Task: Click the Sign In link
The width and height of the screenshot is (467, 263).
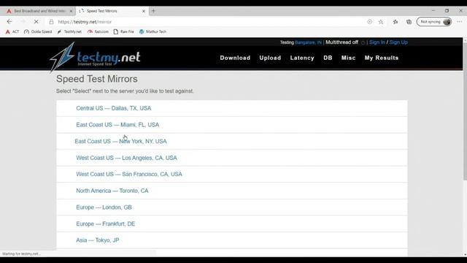Action: point(377,42)
